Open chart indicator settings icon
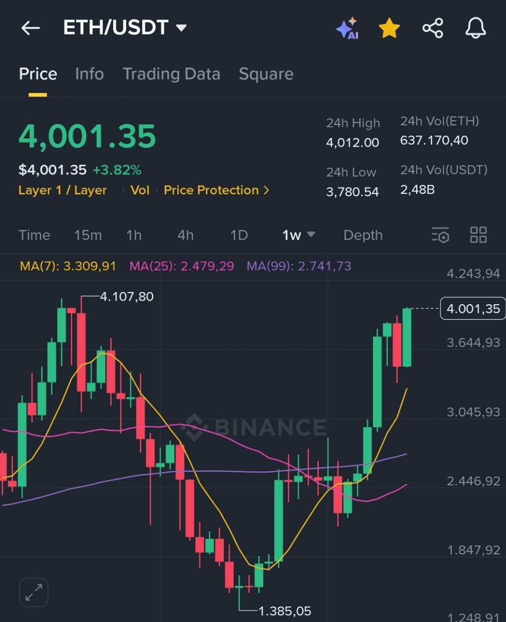 click(440, 235)
